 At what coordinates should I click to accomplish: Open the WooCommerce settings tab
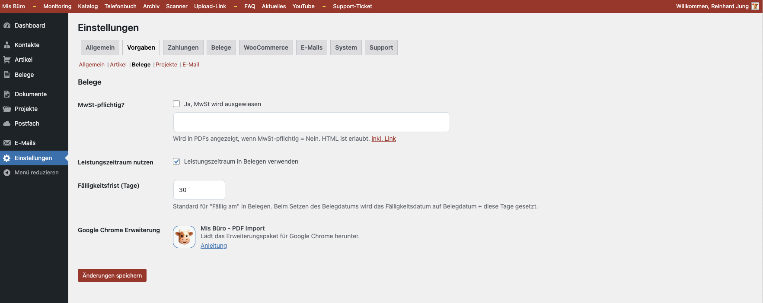tap(266, 47)
